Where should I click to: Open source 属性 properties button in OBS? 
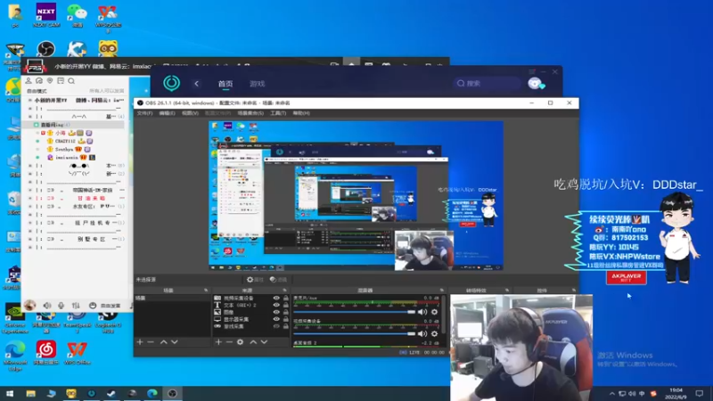coord(255,280)
